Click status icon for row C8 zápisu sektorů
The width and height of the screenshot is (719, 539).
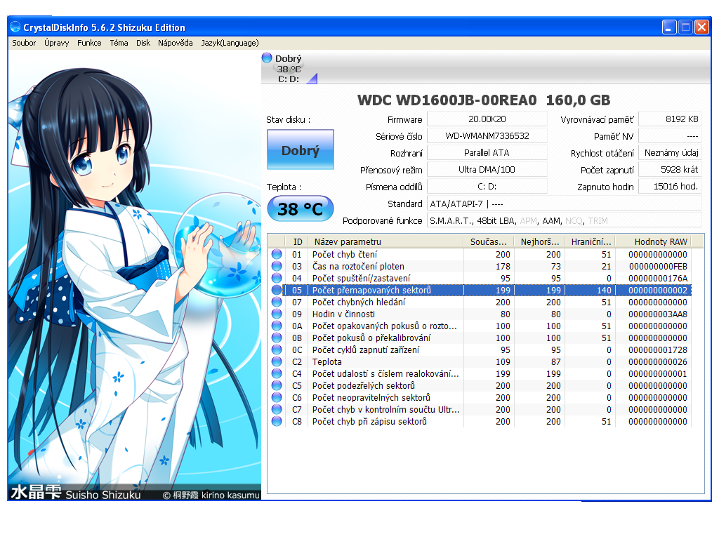[277, 421]
